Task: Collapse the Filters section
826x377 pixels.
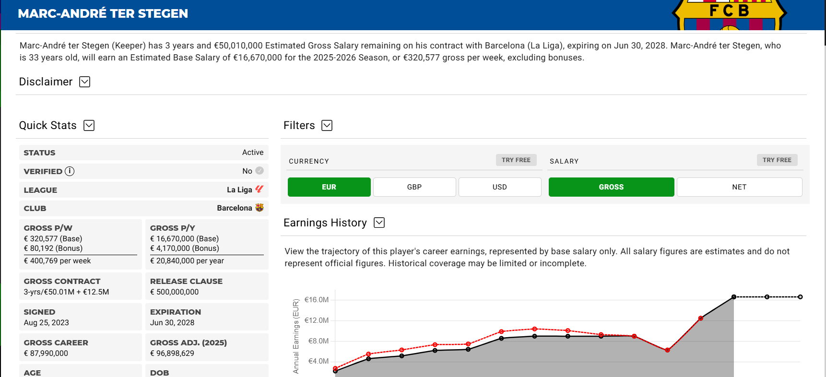Action: [327, 126]
